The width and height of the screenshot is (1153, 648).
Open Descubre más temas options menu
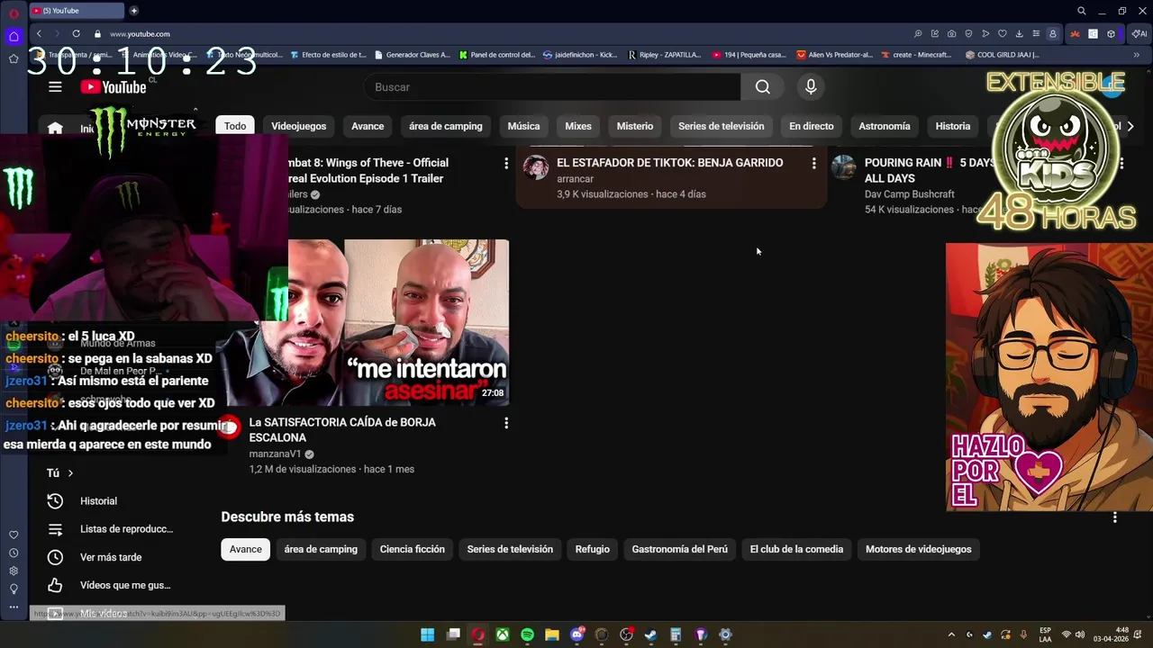[1115, 517]
